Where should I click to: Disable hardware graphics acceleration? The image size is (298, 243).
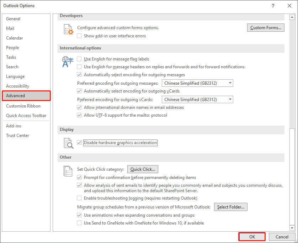coord(79,142)
